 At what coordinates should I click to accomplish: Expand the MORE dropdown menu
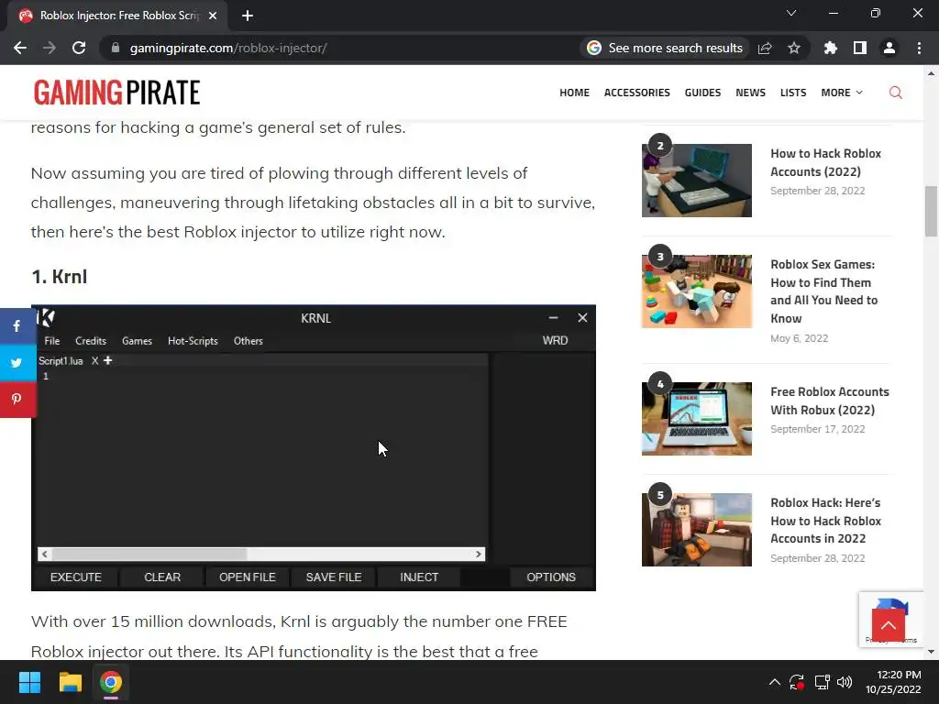[842, 93]
